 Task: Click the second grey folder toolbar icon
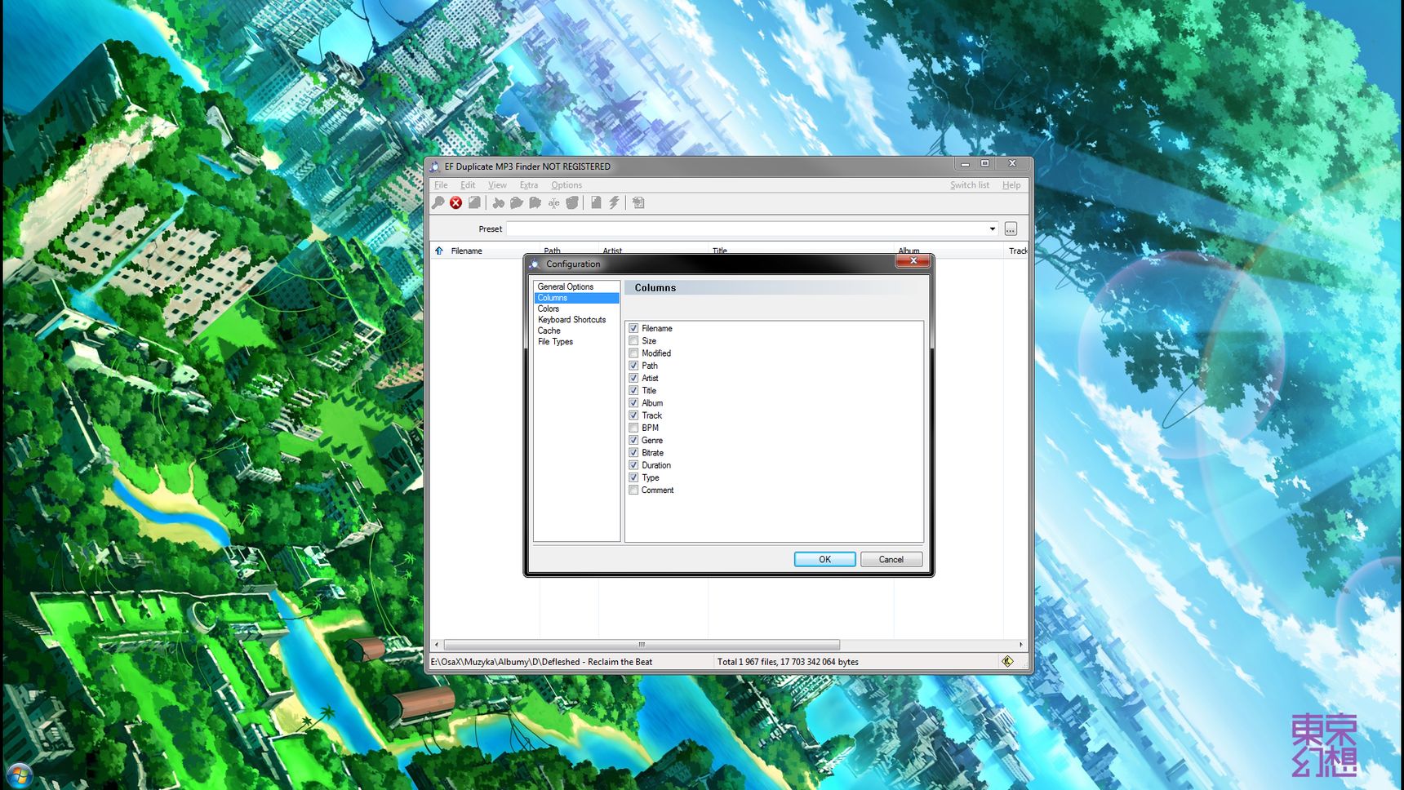pyautogui.click(x=535, y=202)
